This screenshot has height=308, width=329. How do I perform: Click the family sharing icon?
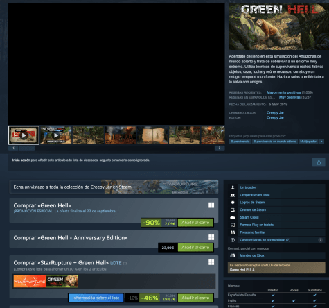[233, 232]
